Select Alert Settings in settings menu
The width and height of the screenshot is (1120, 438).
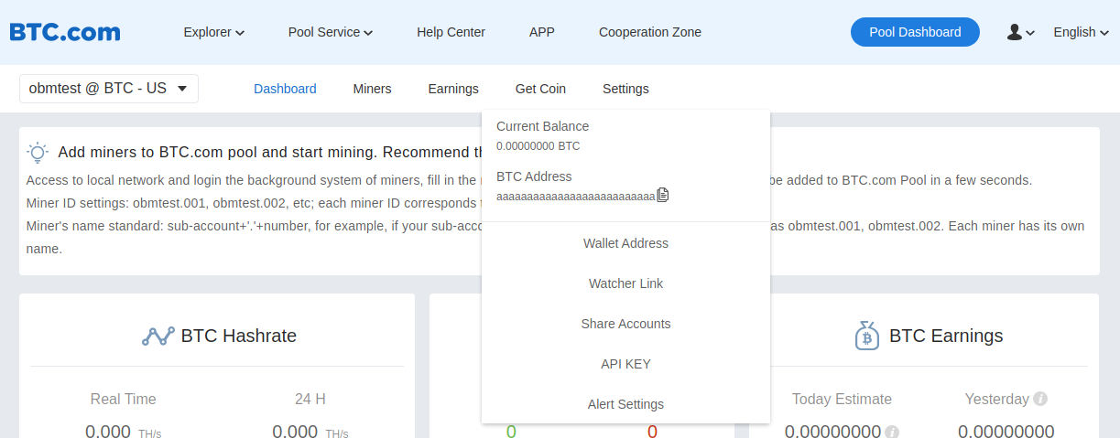point(625,404)
